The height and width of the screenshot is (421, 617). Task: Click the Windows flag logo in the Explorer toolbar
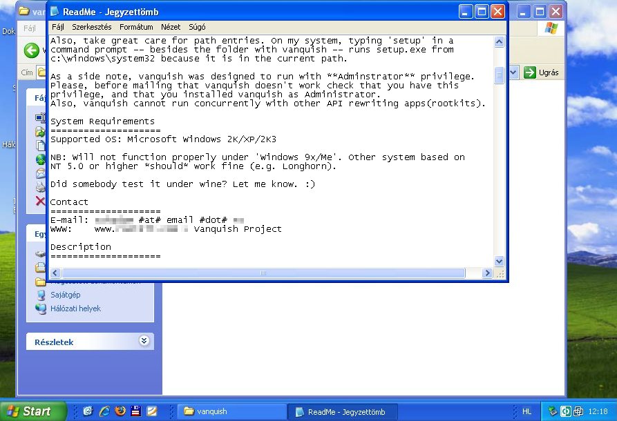pyautogui.click(x=551, y=28)
